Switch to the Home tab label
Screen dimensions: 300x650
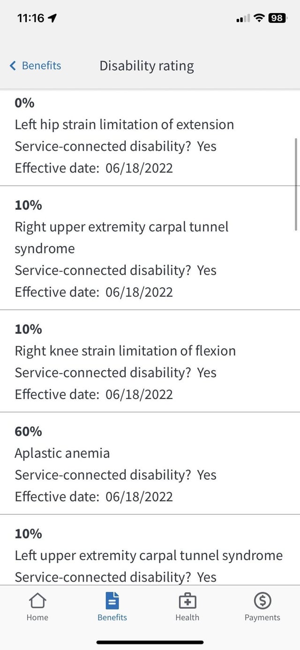[x=37, y=618]
